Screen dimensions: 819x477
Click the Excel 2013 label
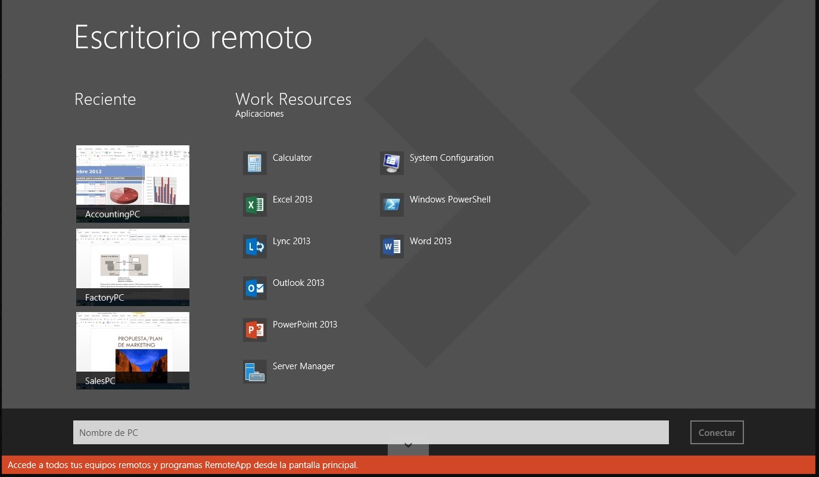[292, 199]
